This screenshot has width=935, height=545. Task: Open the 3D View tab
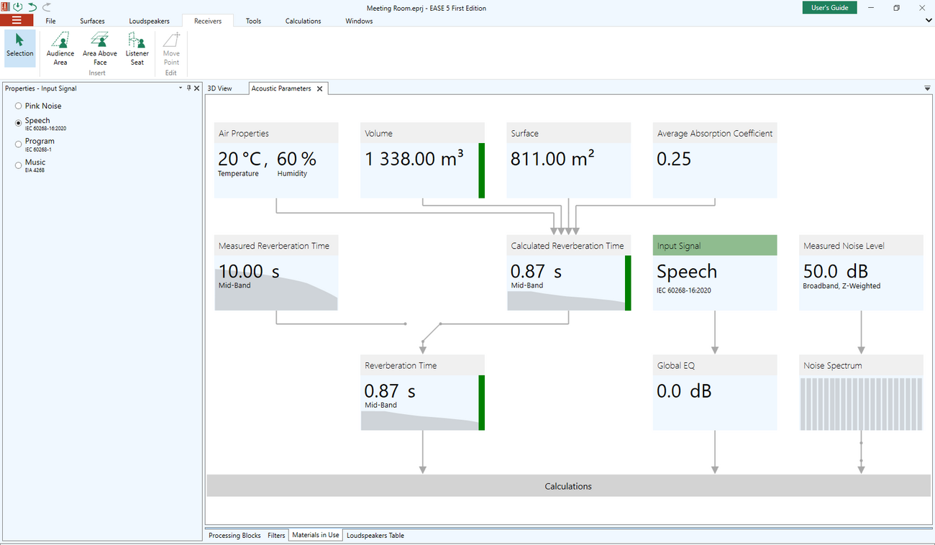pyautogui.click(x=220, y=88)
